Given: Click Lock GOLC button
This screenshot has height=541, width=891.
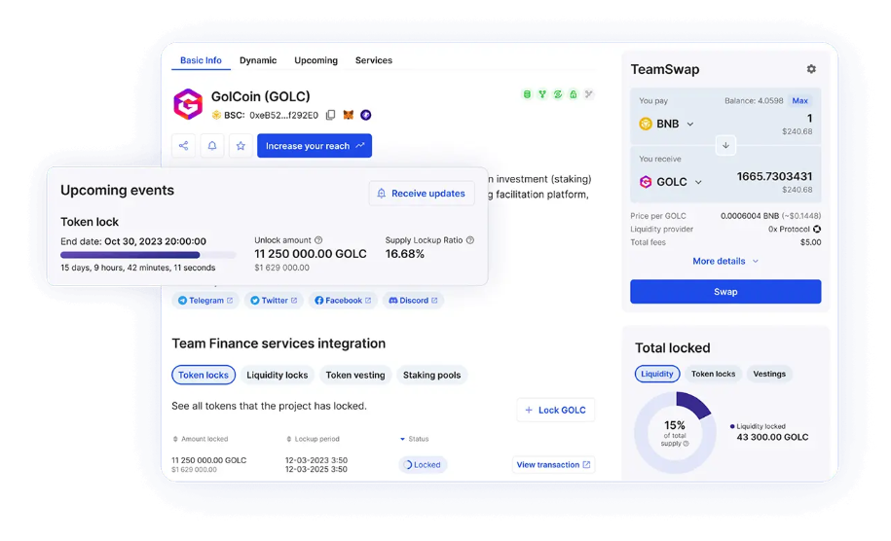Looking at the screenshot, I should [x=556, y=410].
